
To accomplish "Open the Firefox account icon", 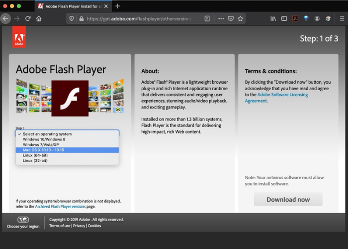I will (317, 19).
